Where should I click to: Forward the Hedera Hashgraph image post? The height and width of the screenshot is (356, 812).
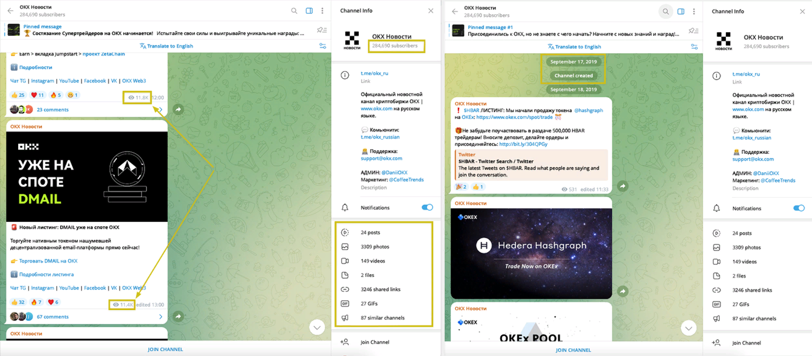622,291
